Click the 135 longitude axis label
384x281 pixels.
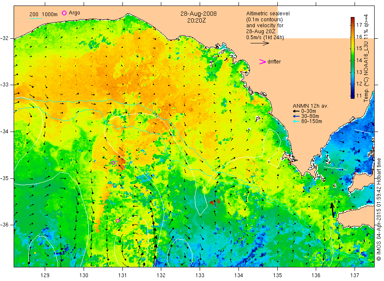(x=277, y=275)
